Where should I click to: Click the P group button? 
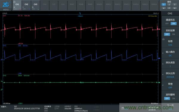169,8
